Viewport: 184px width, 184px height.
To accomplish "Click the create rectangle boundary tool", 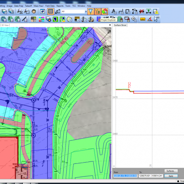I will [128, 11].
